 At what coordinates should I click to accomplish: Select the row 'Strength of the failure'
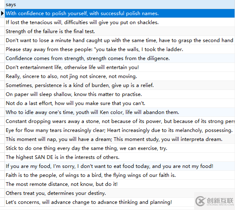[x=120, y=31]
